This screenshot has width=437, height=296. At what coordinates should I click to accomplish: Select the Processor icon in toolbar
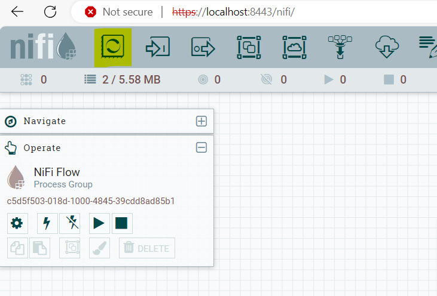(113, 47)
